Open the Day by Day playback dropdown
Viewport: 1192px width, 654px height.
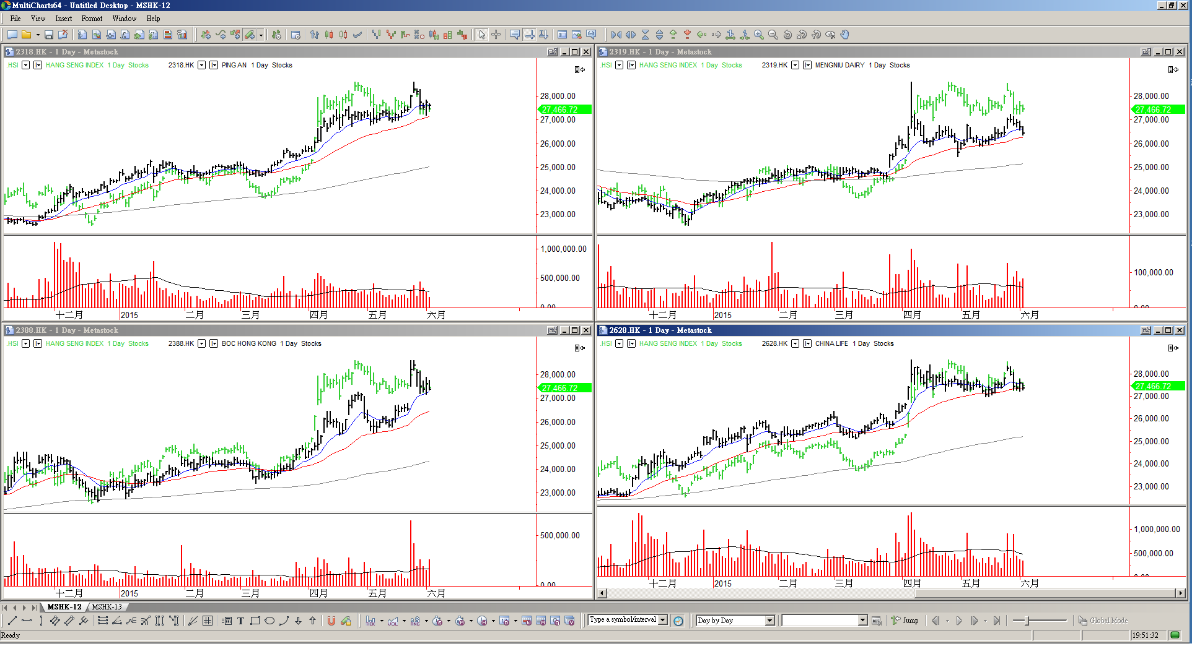pos(769,621)
